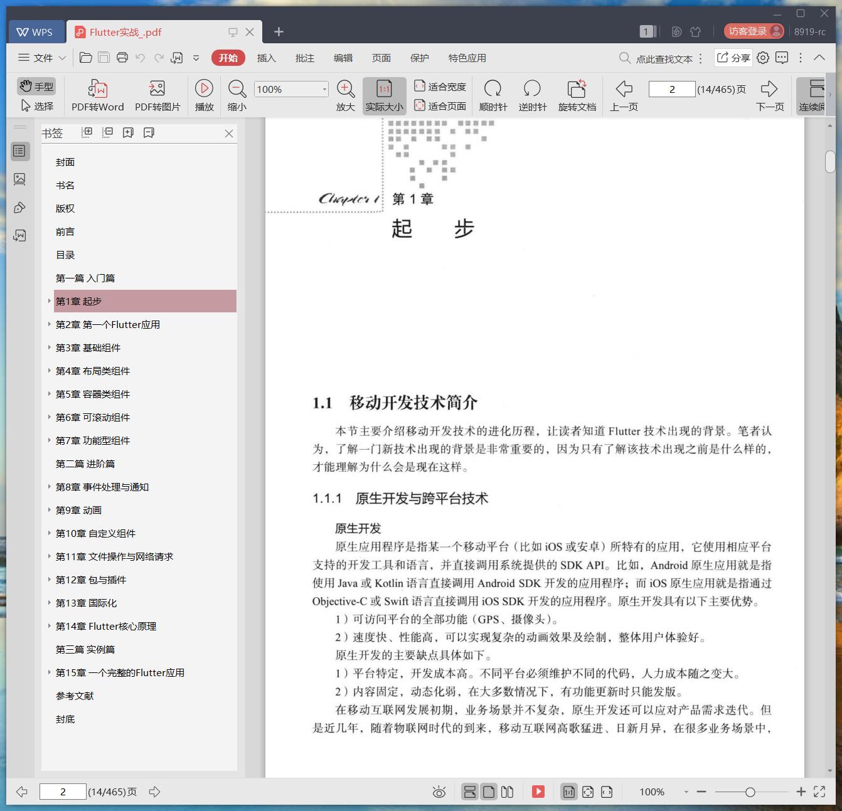Play slideshow from status bar
The width and height of the screenshot is (842, 811).
538,792
